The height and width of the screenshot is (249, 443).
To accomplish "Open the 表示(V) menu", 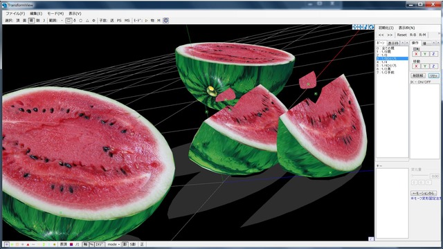I will coord(75,13).
